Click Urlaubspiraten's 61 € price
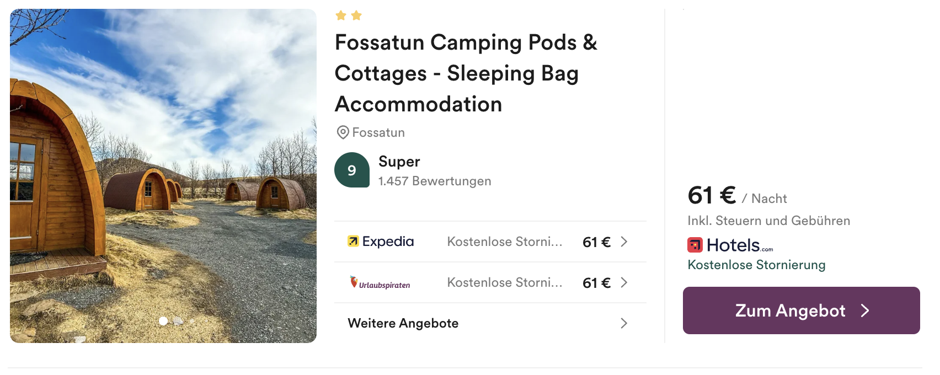Viewport: 940px width, 375px height. [x=596, y=282]
